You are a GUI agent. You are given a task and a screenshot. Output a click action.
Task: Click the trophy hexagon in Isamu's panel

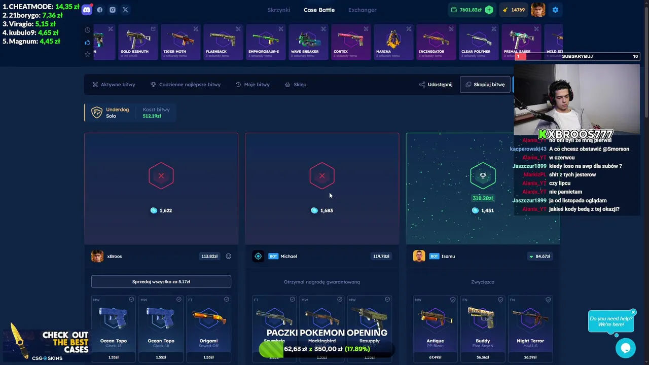click(483, 175)
